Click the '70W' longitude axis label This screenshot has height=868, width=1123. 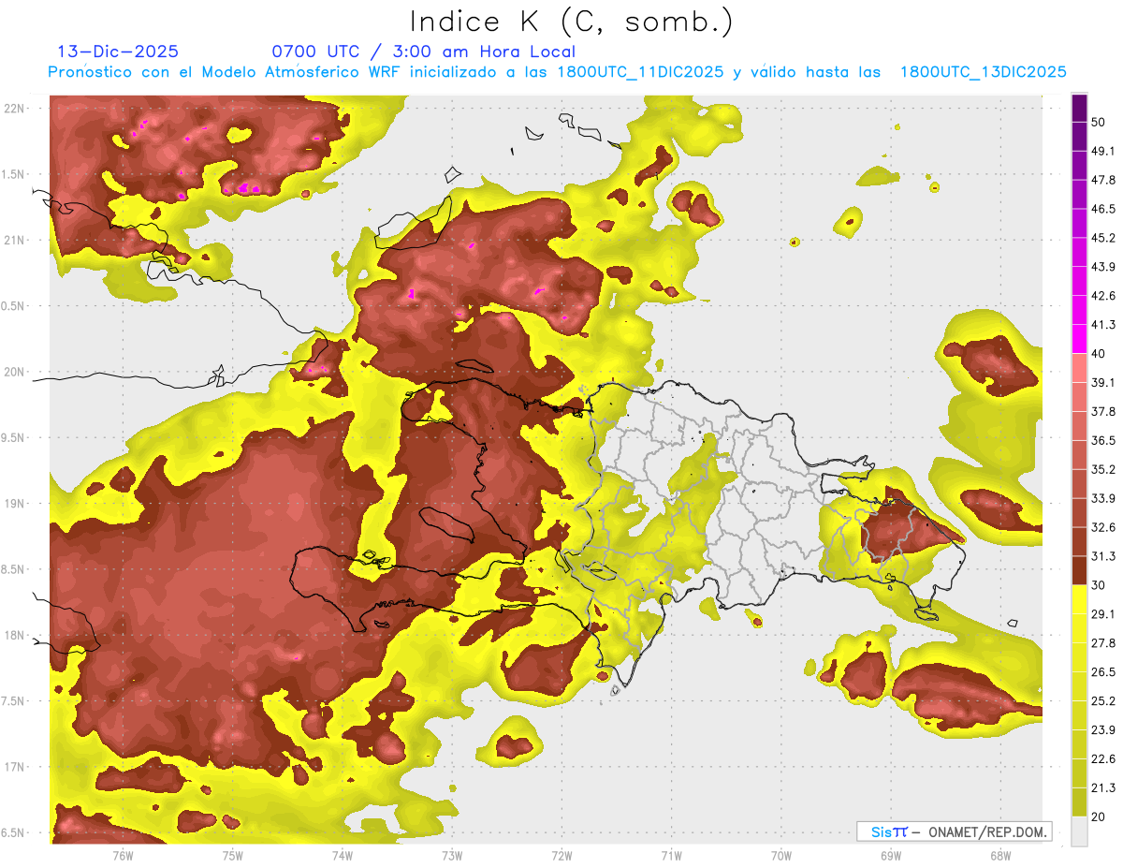[781, 855]
